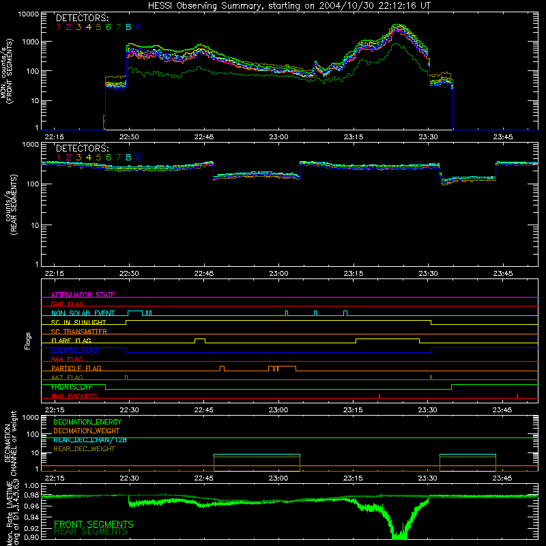Click blue detector 9 label in rear segments legend

pos(139,158)
